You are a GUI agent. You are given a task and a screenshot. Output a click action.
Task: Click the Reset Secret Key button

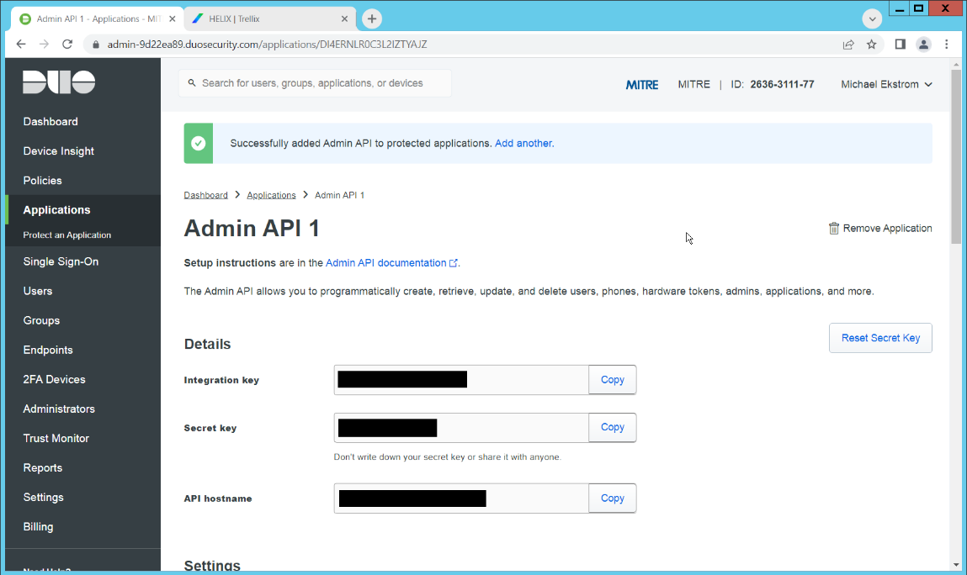(880, 338)
